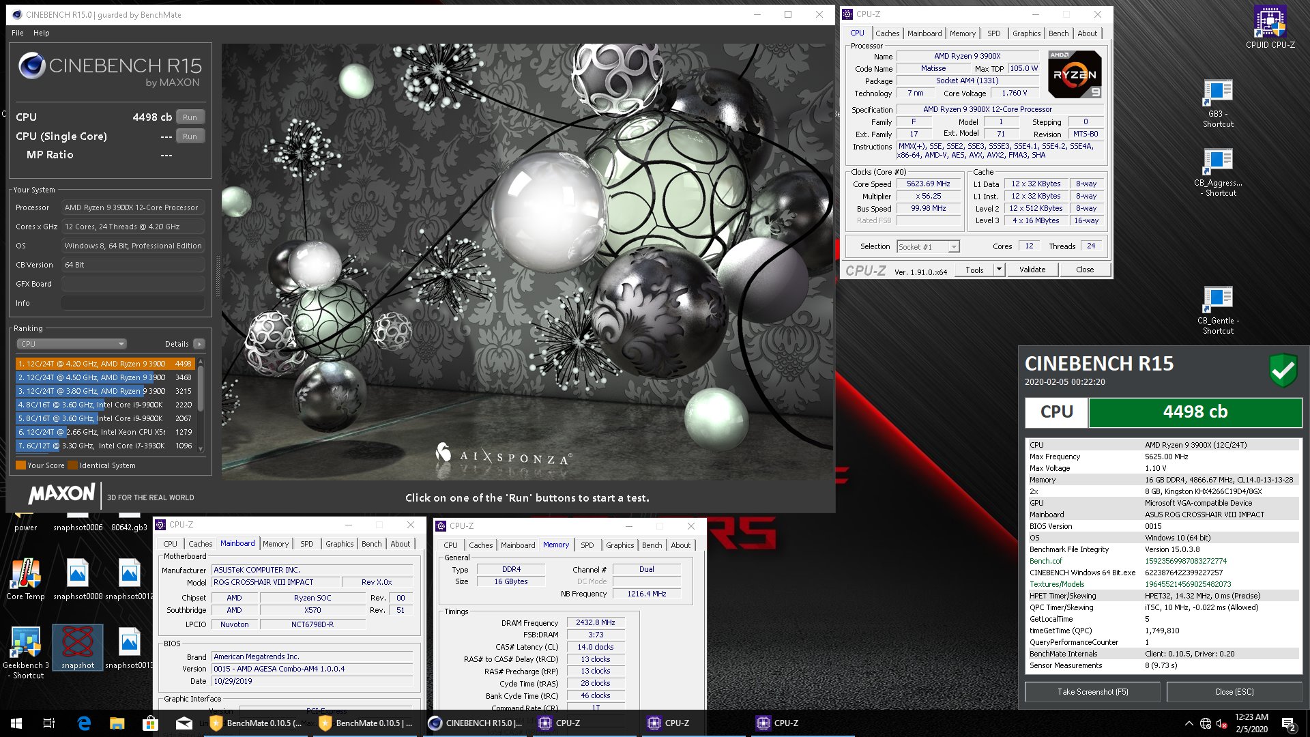The image size is (1310, 737).
Task: Open Task View on the taskbar
Action: [x=49, y=723]
